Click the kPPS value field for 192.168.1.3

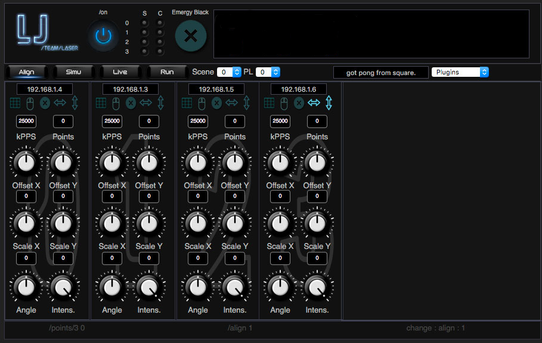112,121
